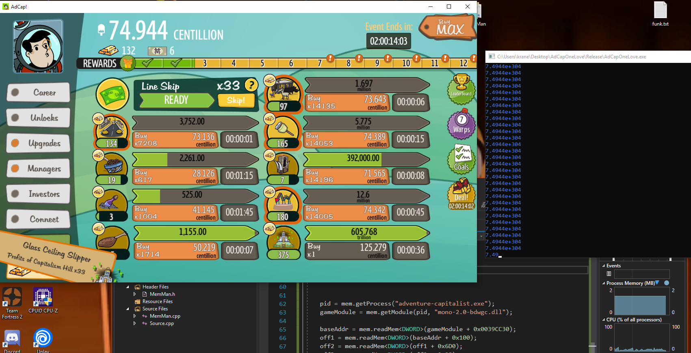Expand the MemMan.cpp tree node

tap(135, 316)
